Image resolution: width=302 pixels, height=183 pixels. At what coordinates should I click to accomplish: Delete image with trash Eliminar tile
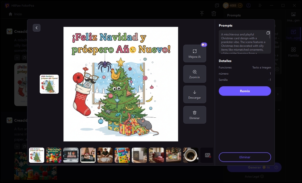194,115
